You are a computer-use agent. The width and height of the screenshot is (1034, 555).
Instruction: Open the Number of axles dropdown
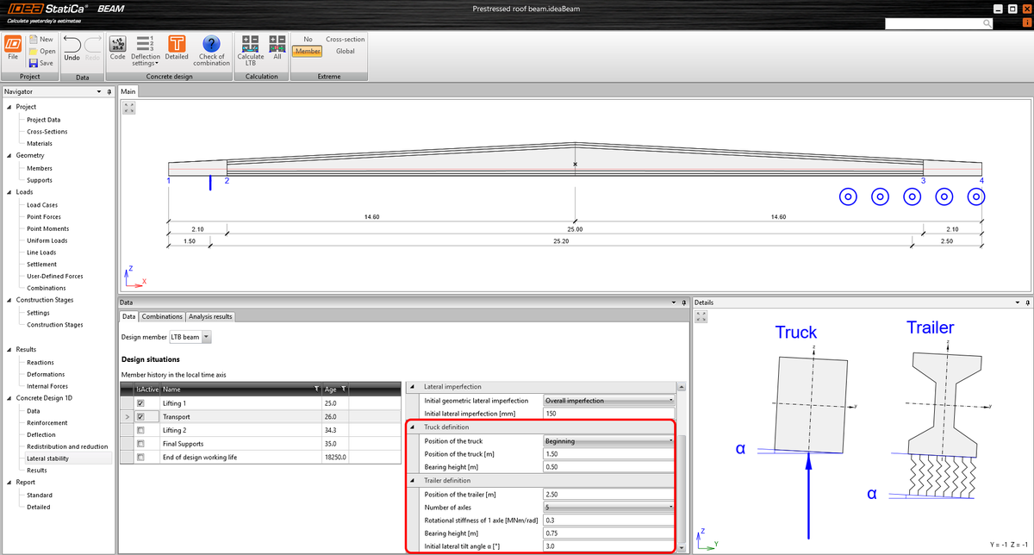tap(670, 508)
